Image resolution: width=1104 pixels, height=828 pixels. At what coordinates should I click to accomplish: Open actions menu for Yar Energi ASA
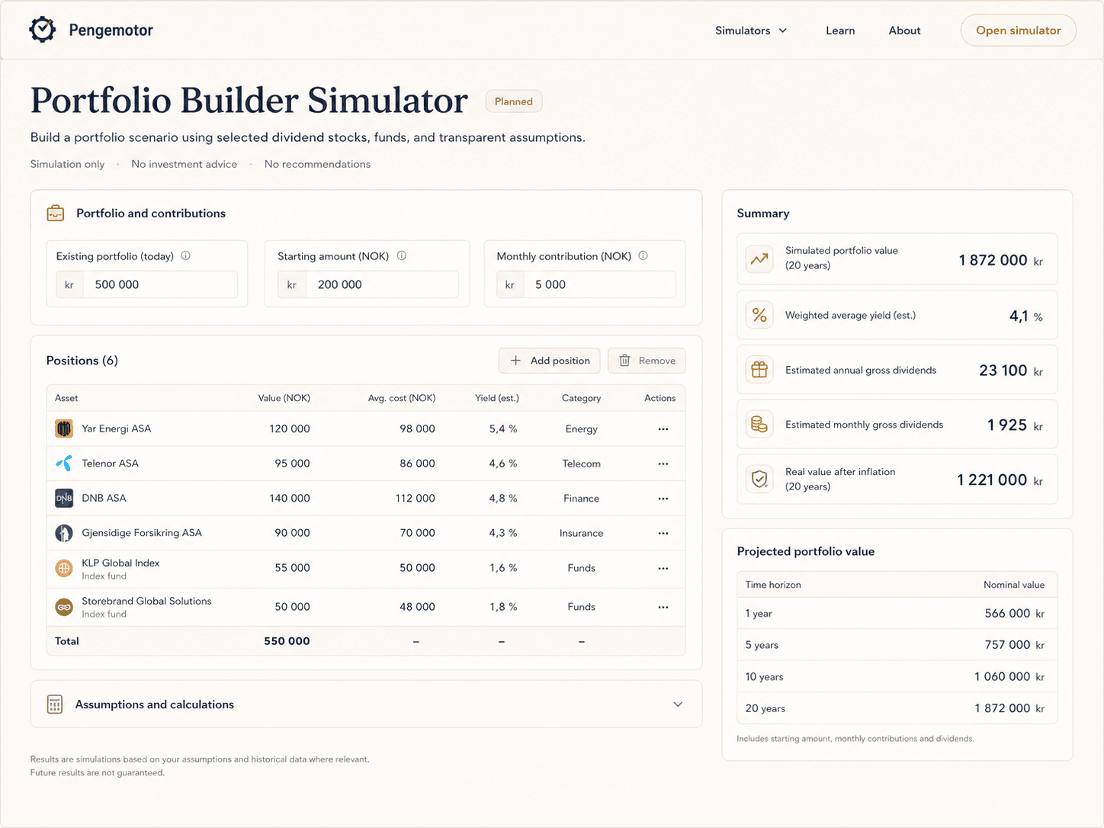(663, 429)
